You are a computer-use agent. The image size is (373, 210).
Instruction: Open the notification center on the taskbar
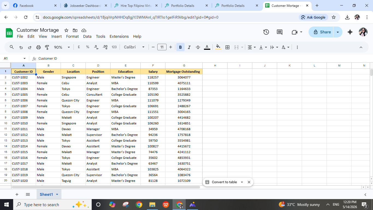pyautogui.click(x=365, y=205)
